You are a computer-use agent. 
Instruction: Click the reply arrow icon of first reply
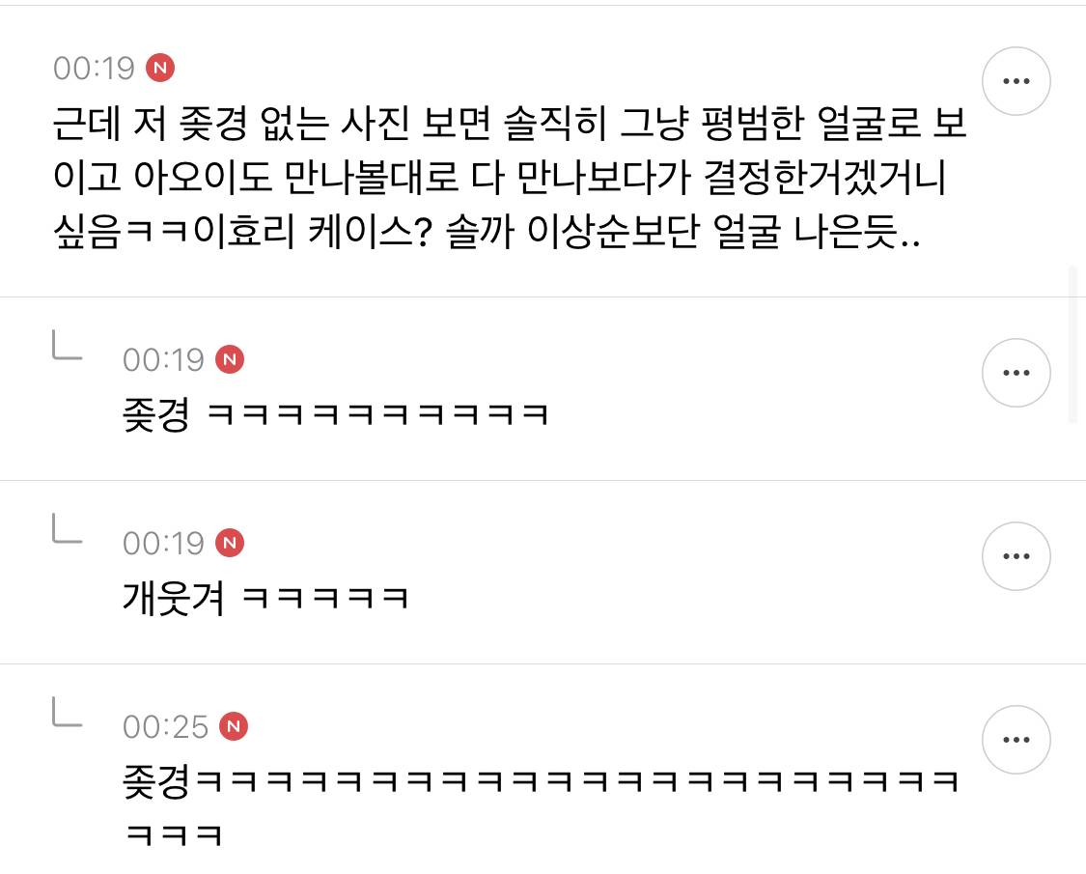tap(68, 345)
